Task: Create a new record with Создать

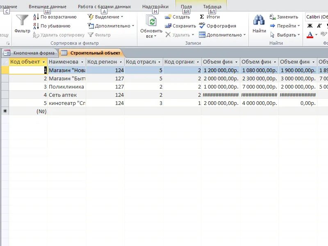Action: [x=178, y=17]
